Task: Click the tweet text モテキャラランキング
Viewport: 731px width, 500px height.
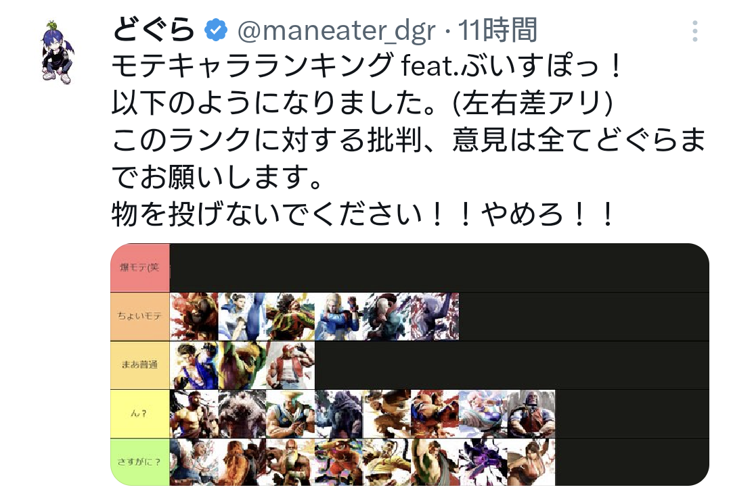Action: point(252,66)
